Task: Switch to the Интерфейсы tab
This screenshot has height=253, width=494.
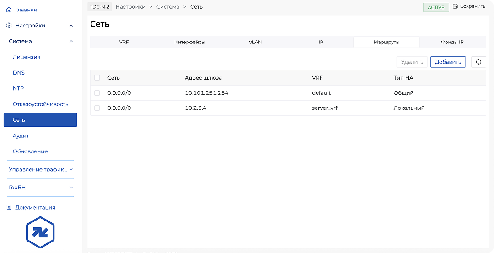Action: [189, 42]
